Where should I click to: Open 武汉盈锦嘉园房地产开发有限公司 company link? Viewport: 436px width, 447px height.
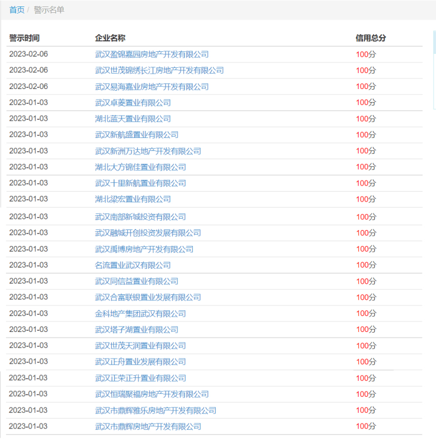[x=152, y=54]
